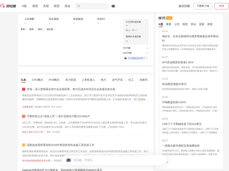Viewport: 229px width, 171px height.
Task: Select the 港股 tab in 快讯 panel
Action: point(201,24)
